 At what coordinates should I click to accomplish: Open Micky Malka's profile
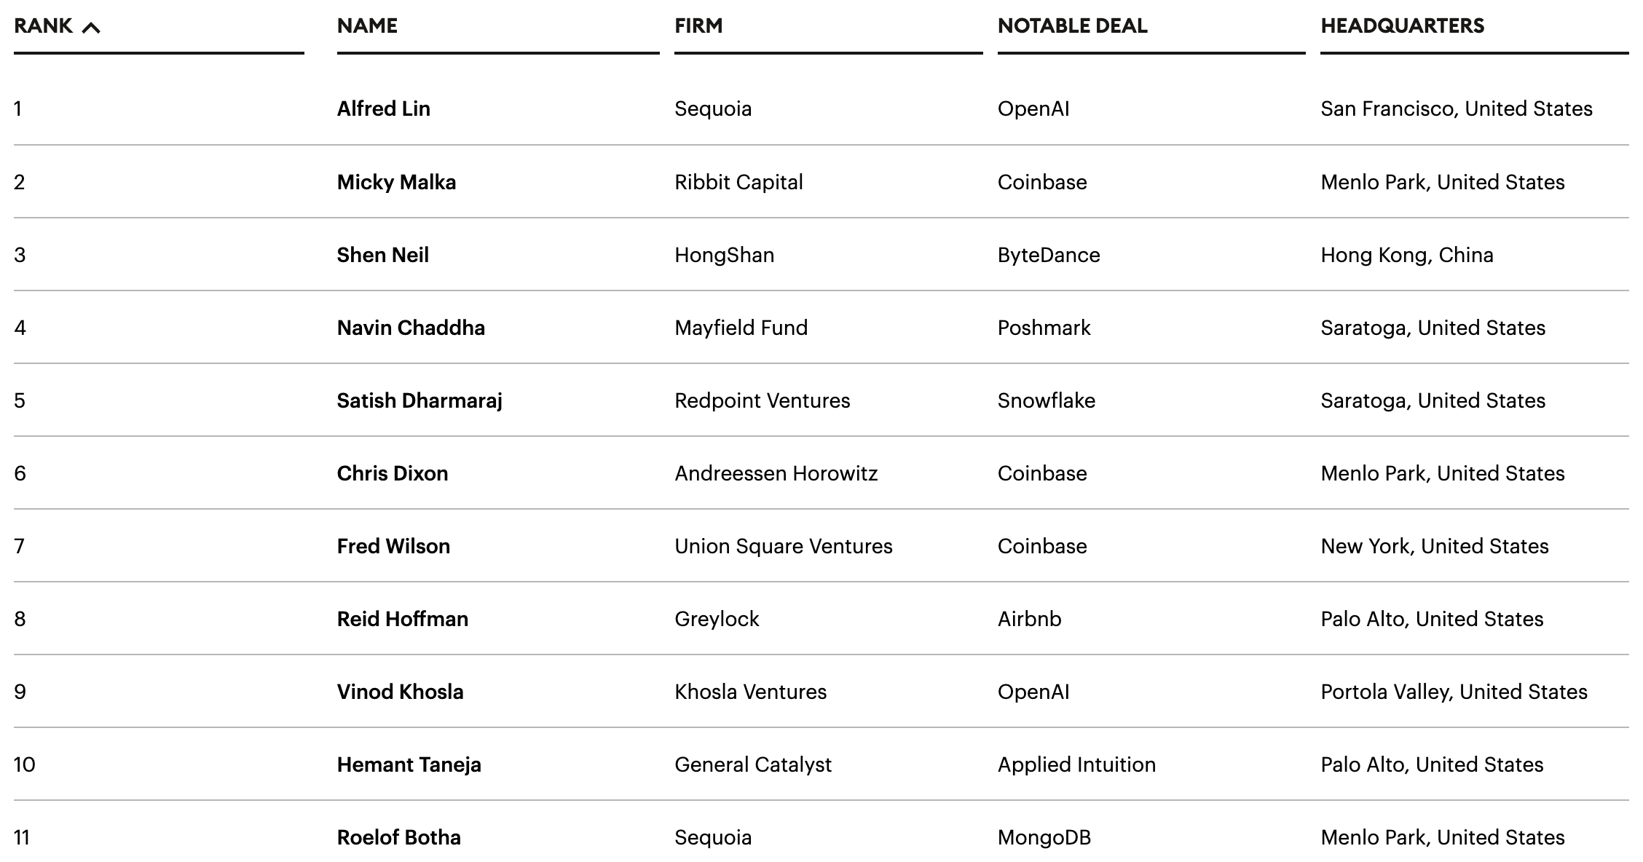click(x=396, y=182)
